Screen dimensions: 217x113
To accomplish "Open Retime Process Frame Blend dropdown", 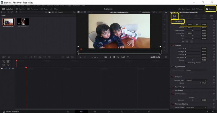I will click(196, 107).
